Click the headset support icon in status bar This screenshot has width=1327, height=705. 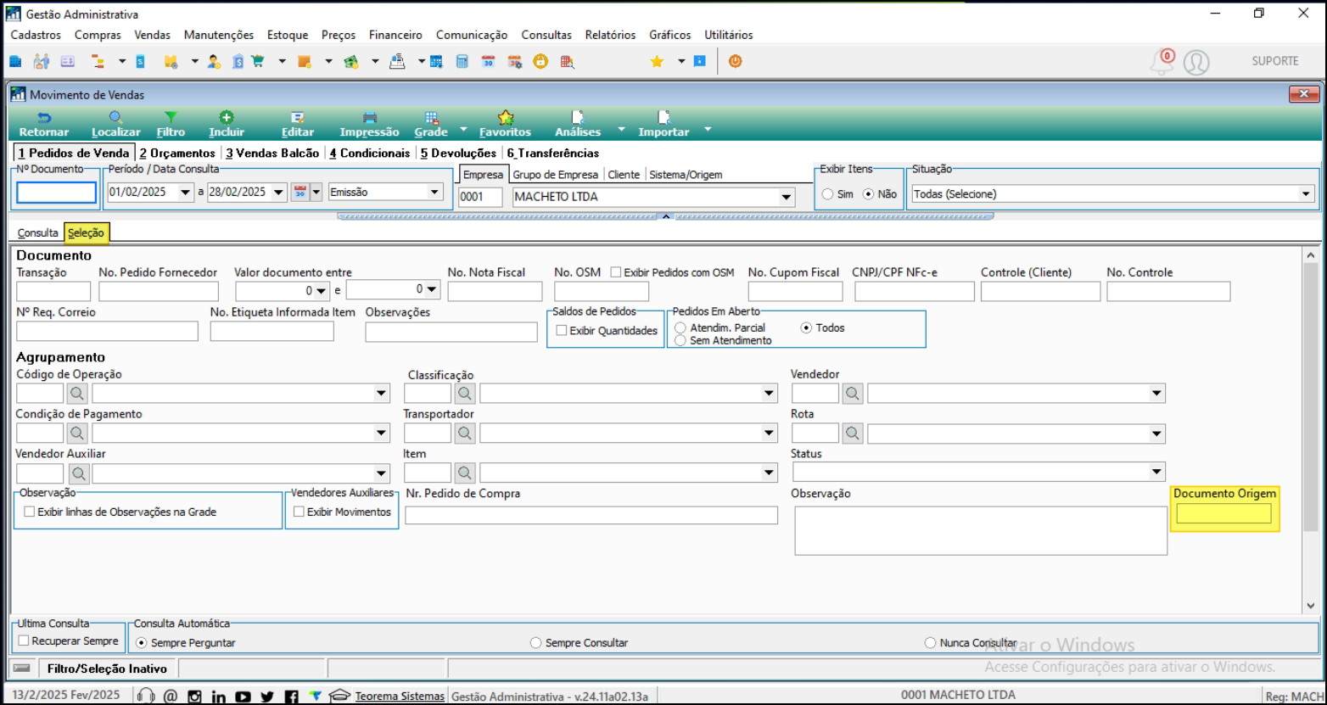[x=146, y=696]
